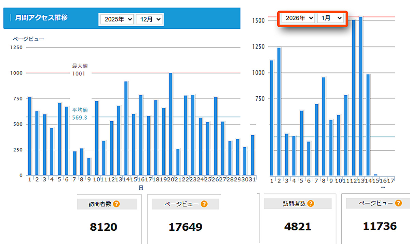Select the January day 8 bar

324,126
